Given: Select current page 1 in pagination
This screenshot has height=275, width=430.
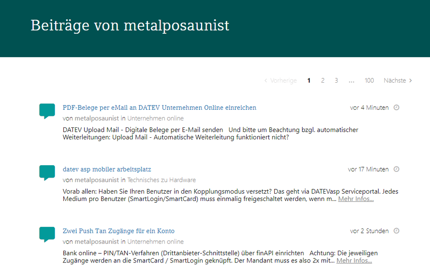Looking at the screenshot, I should pos(309,80).
